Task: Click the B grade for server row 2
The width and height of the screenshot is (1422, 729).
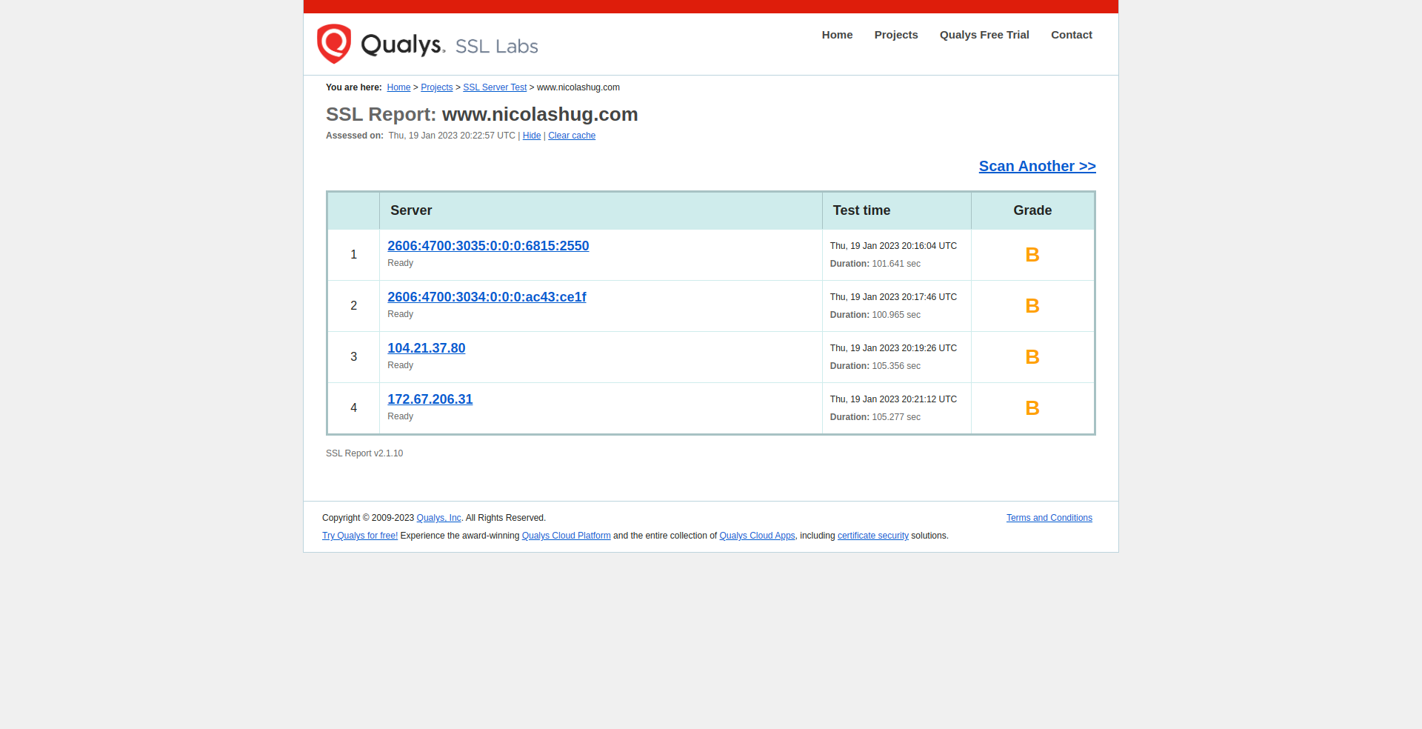Action: [1032, 306]
